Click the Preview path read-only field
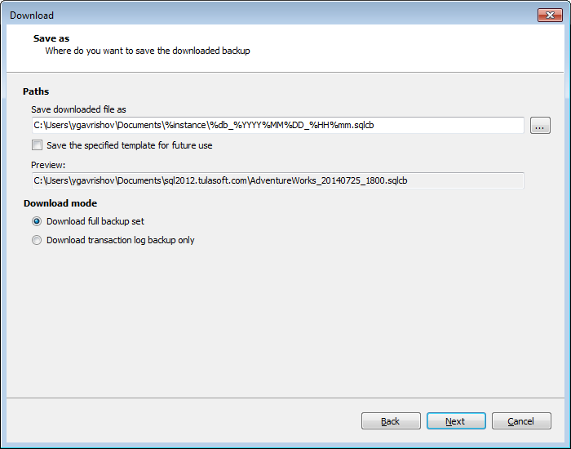This screenshot has width=571, height=449. (x=278, y=180)
